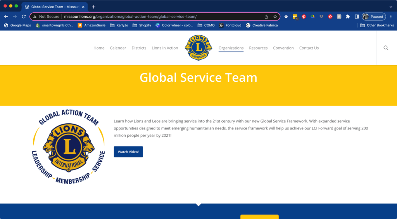Open the Color wheel bookmark
This screenshot has height=219, width=397.
(x=174, y=26)
